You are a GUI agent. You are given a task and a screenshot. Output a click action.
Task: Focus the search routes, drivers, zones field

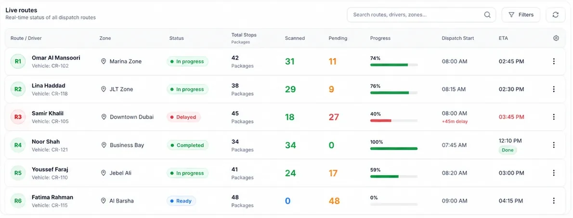[x=421, y=15]
